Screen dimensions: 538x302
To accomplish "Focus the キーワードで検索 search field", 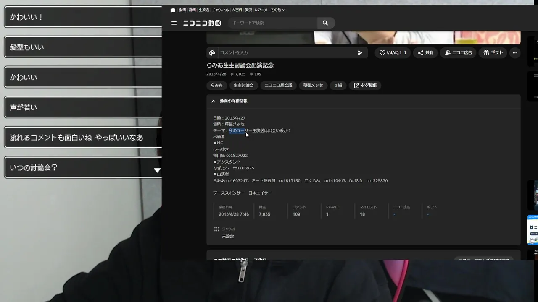I will [x=273, y=23].
